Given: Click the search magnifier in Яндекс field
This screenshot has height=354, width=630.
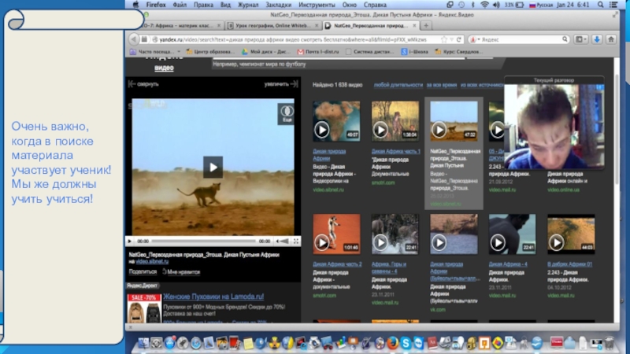Looking at the screenshot, I should (x=565, y=39).
